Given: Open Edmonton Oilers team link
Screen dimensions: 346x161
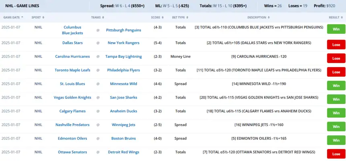Looking at the screenshot, I should point(72,139).
